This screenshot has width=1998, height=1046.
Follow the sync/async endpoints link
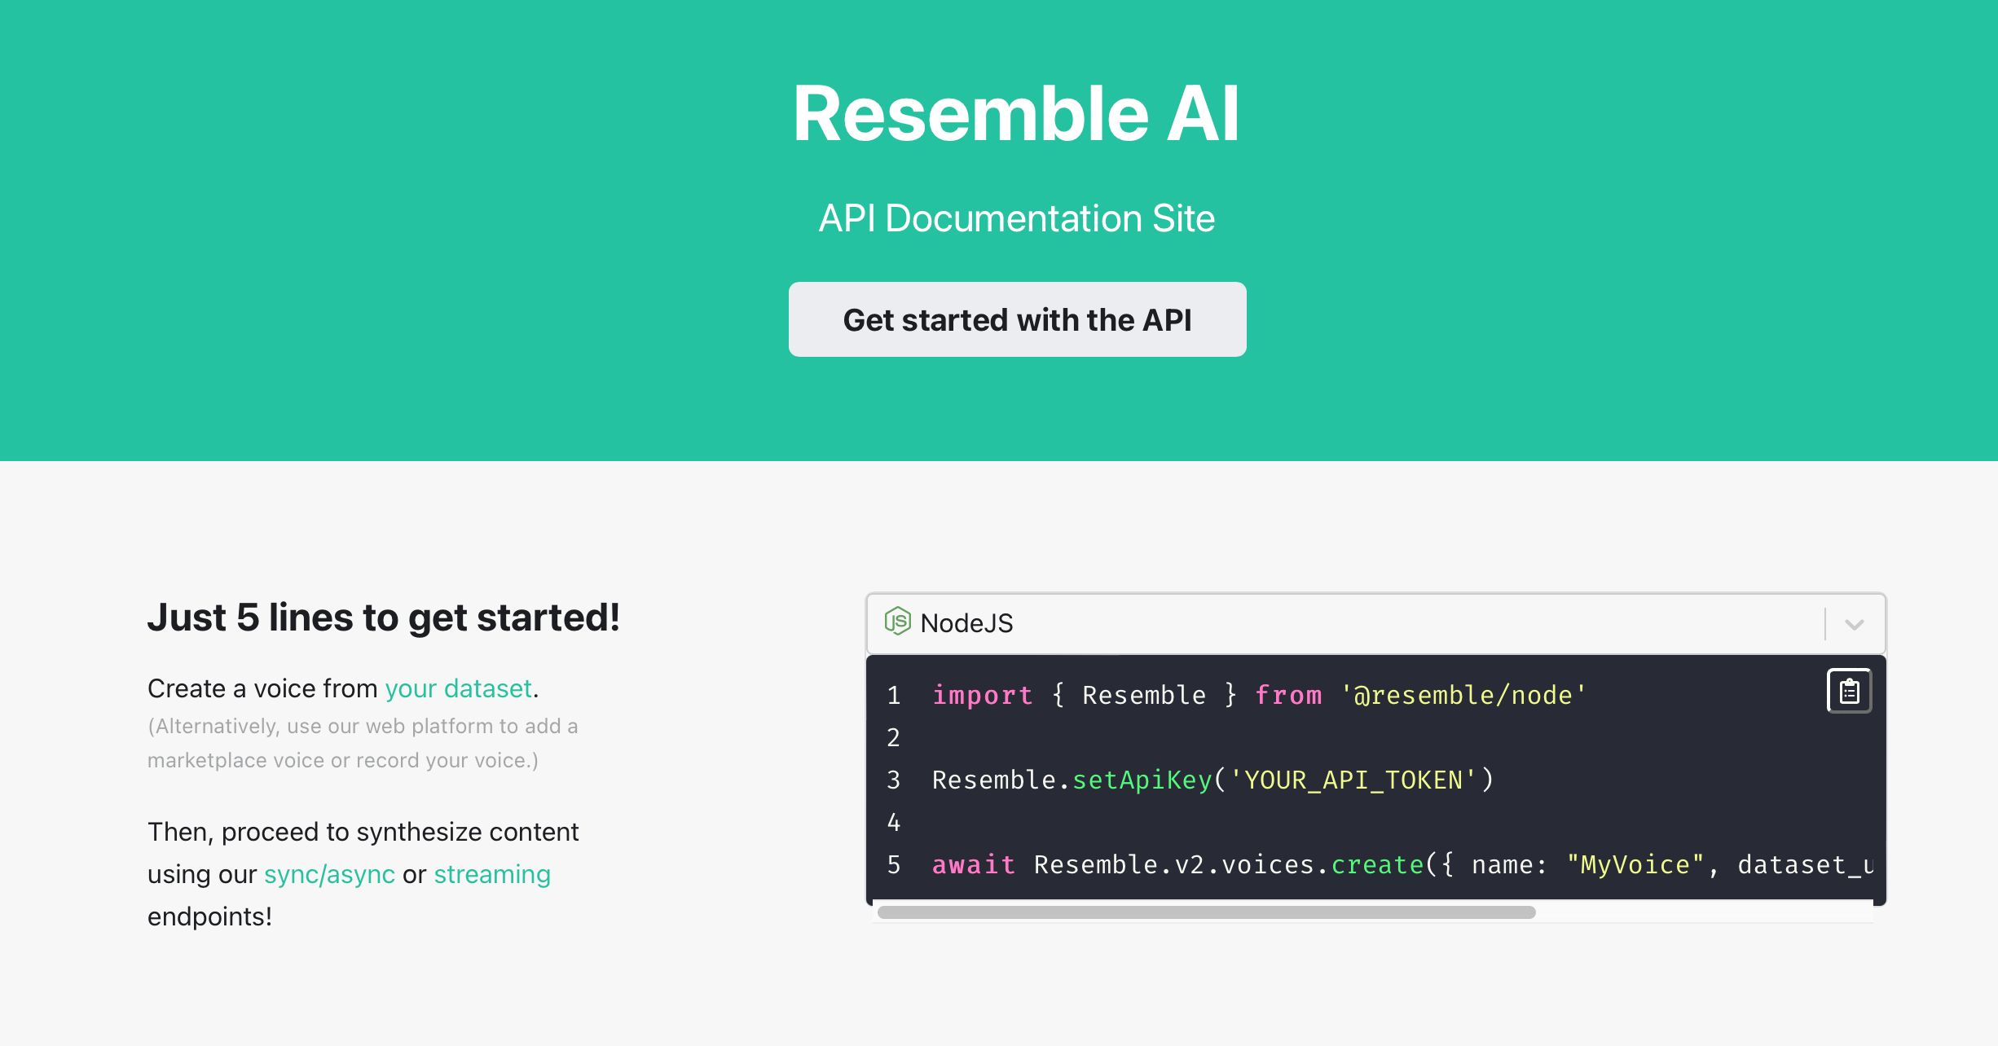[329, 874]
